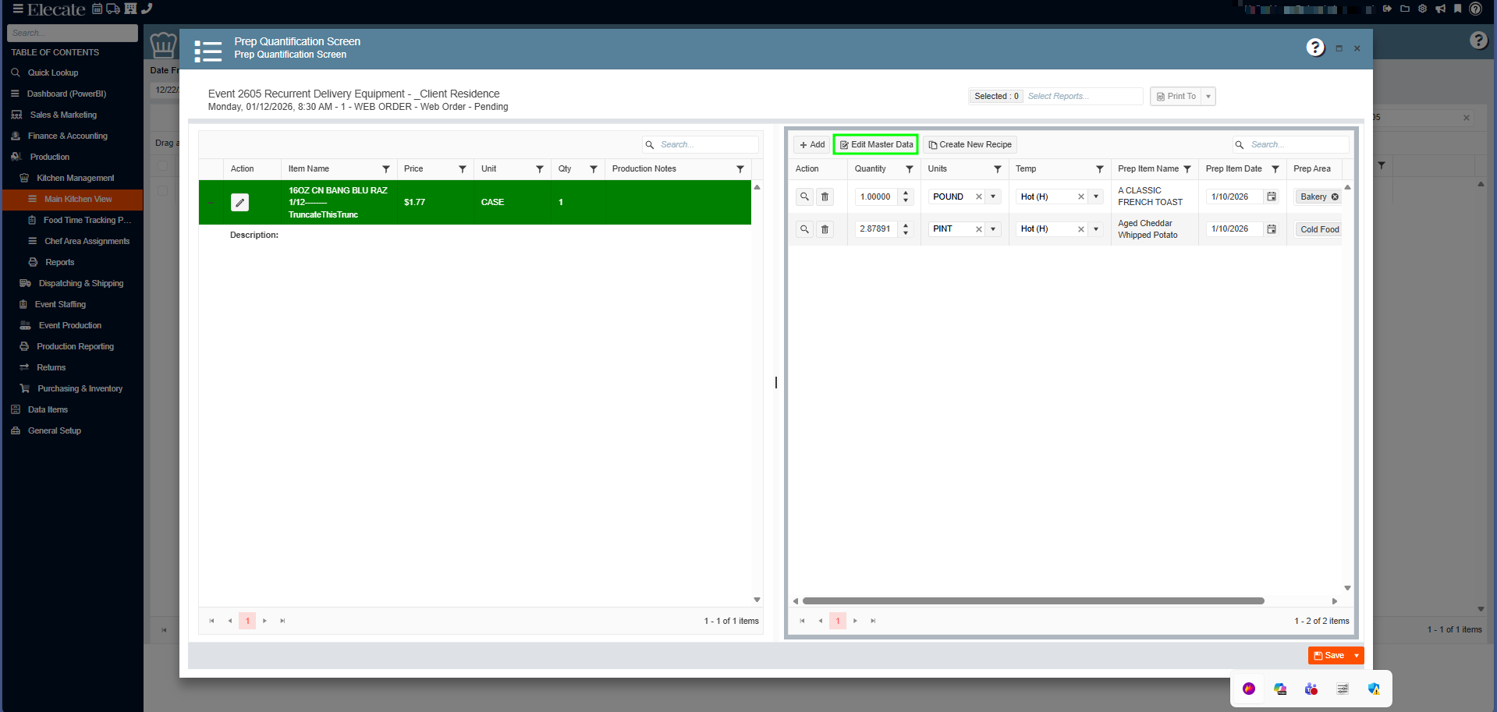Click the Edit Master Data button

click(x=875, y=145)
